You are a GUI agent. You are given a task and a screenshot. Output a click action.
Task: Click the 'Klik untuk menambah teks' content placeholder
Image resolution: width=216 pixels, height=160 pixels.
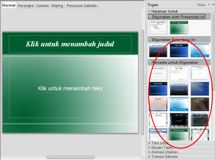tap(70, 88)
